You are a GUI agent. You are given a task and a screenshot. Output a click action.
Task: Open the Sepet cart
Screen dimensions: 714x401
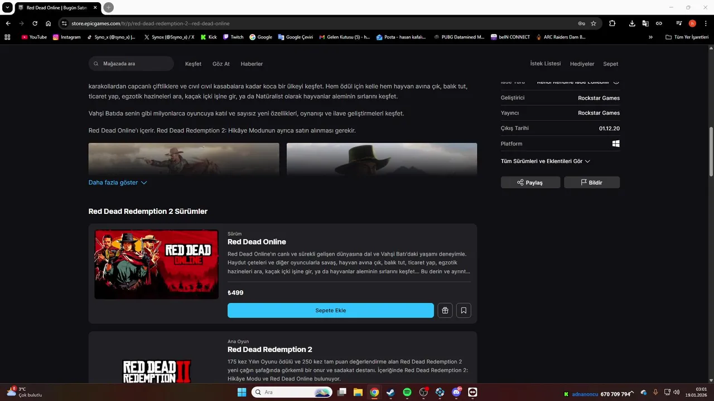coord(611,63)
